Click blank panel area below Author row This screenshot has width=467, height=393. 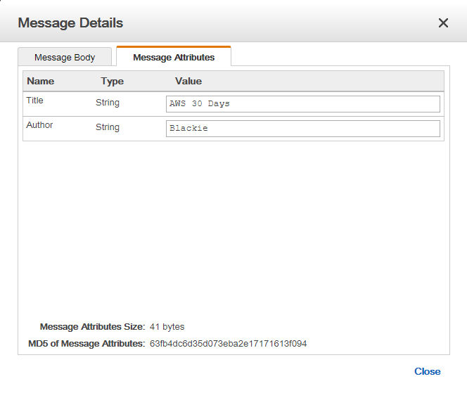pos(232,225)
